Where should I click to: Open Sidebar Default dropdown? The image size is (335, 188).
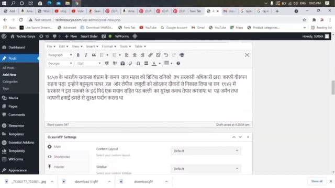pyautogui.click(x=206, y=169)
